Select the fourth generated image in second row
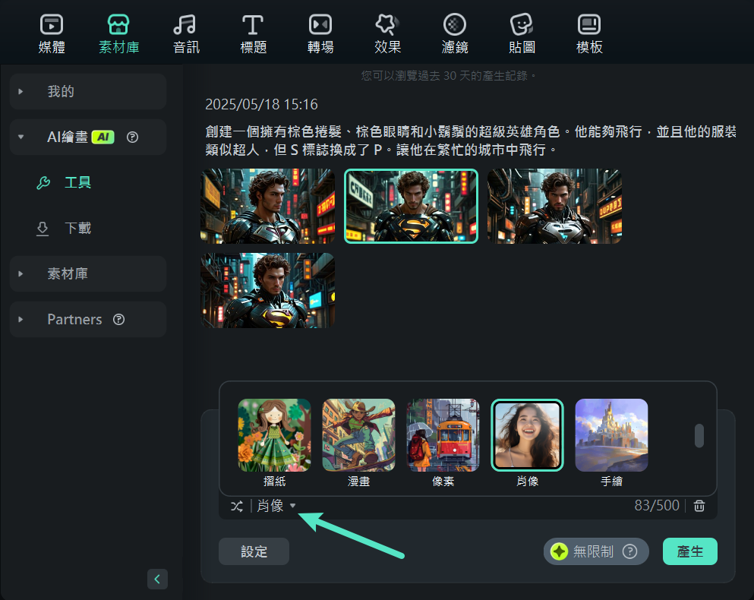The width and height of the screenshot is (754, 600). (x=267, y=291)
